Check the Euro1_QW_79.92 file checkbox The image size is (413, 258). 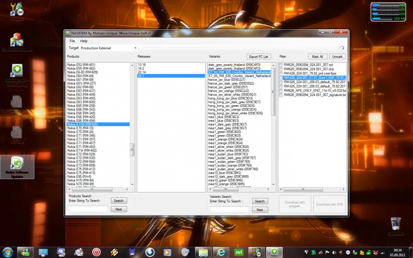(x=281, y=78)
